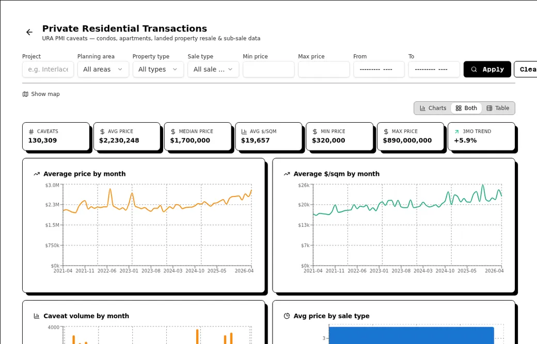The width and height of the screenshot is (537, 344).
Task: Click the $2,230,248 average price value
Action: pos(119,141)
